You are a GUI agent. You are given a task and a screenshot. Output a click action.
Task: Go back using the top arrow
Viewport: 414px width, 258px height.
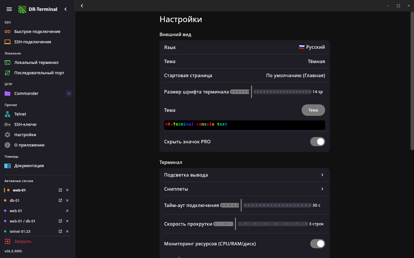82,6
